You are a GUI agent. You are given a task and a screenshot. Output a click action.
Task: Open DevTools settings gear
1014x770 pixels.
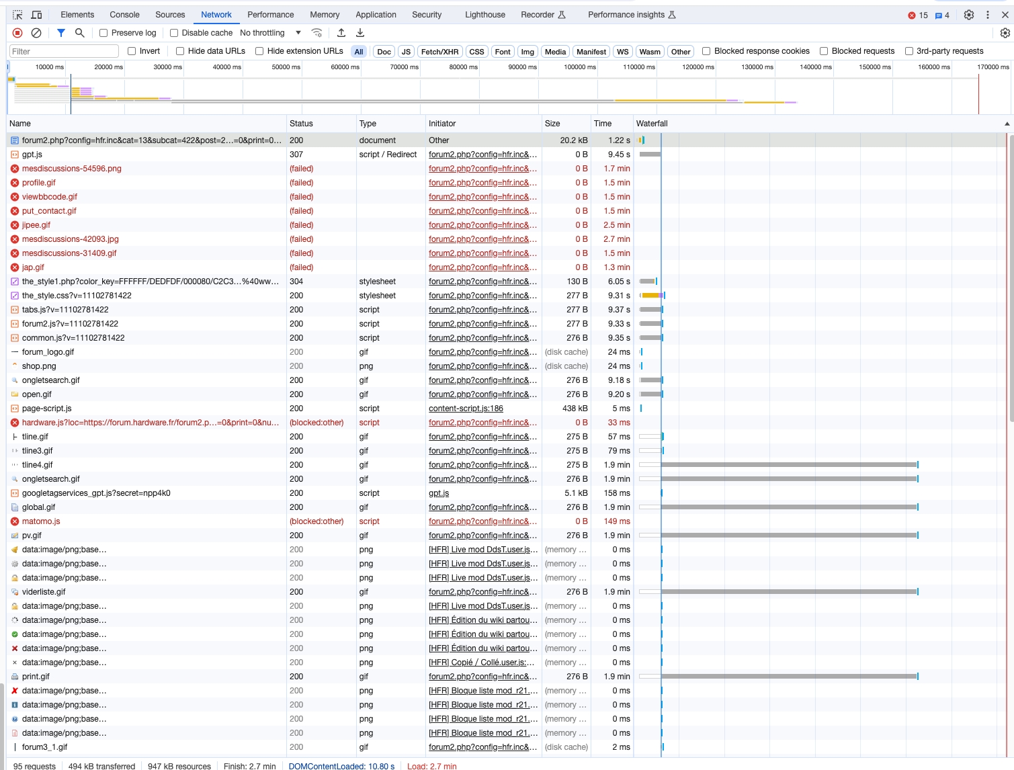[x=968, y=15]
